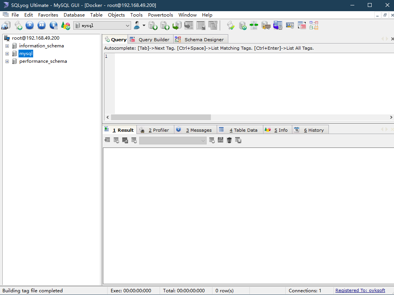394x295 pixels.
Task: Click the query editor scrollbar right arrow
Action: [x=391, y=117]
